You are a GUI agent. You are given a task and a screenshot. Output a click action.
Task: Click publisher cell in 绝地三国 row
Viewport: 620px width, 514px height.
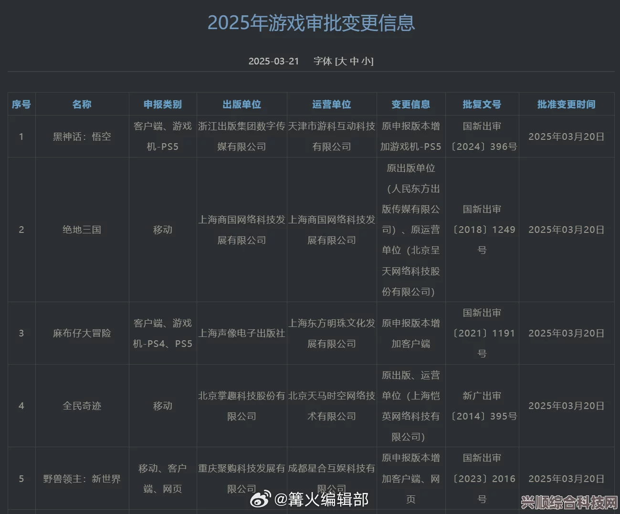[x=242, y=230]
